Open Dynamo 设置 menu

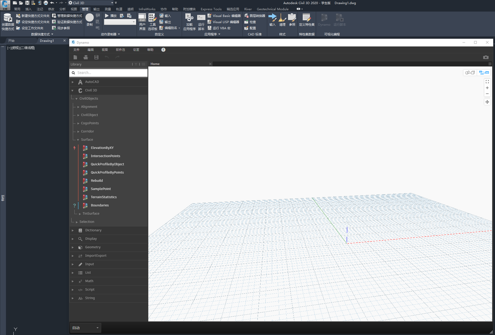(136, 50)
